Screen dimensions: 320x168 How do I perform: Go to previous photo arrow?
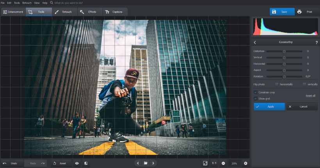(x=138, y=163)
